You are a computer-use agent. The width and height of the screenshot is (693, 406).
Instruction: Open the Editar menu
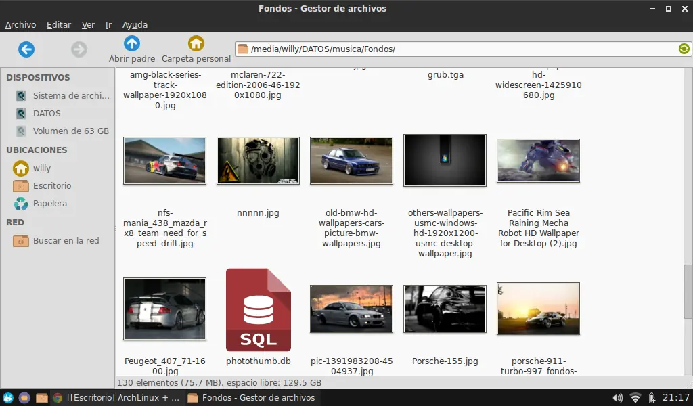point(59,25)
